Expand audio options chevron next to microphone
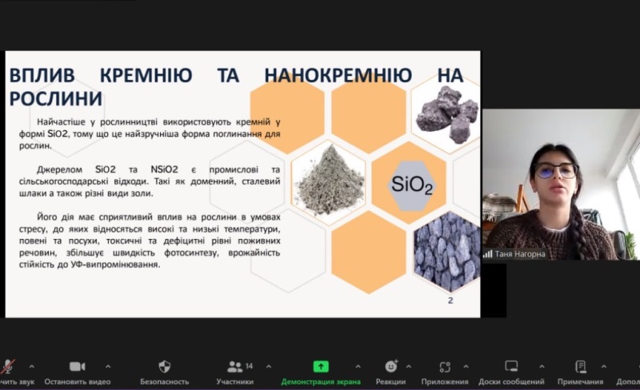This screenshot has height=390, width=640. coord(32,367)
